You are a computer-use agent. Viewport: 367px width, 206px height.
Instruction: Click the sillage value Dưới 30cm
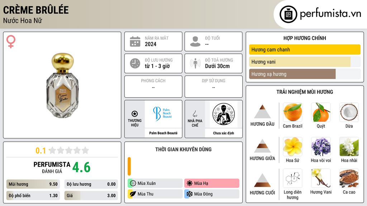pos(217,66)
